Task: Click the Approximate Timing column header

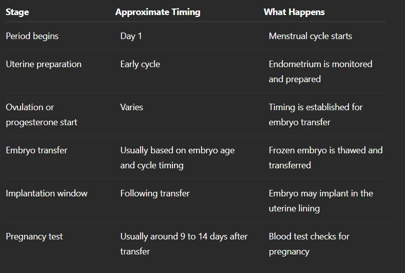Action: (x=158, y=12)
